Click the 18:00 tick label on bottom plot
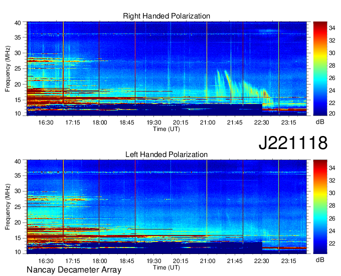 point(100,261)
